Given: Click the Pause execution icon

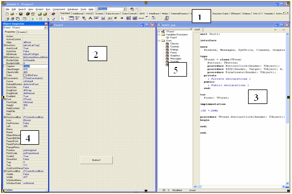Looking at the screenshot, I should click(x=41, y=19).
